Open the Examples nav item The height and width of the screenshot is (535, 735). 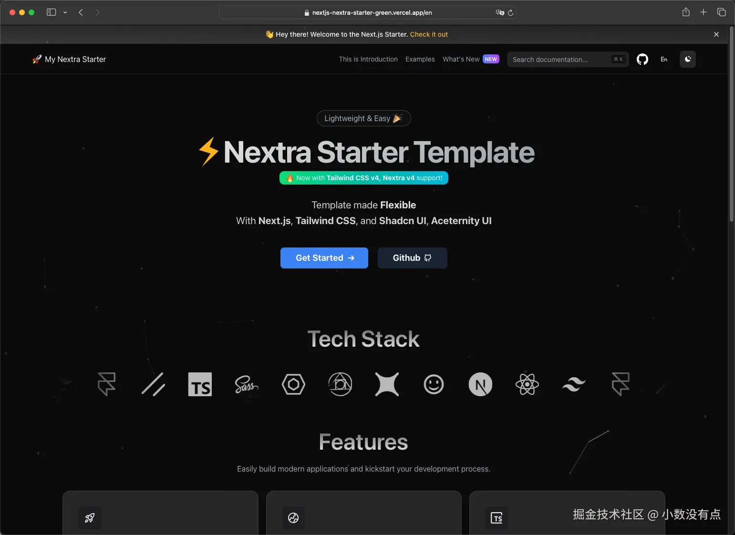point(420,59)
